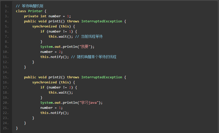The height and width of the screenshot is (133, 219).
Task: Click 'synchronized (this) {' on line 16
Action: 54,82
